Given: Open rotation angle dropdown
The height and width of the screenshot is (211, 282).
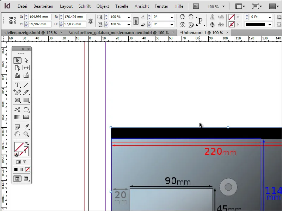Looking at the screenshot, I should click(x=172, y=17).
